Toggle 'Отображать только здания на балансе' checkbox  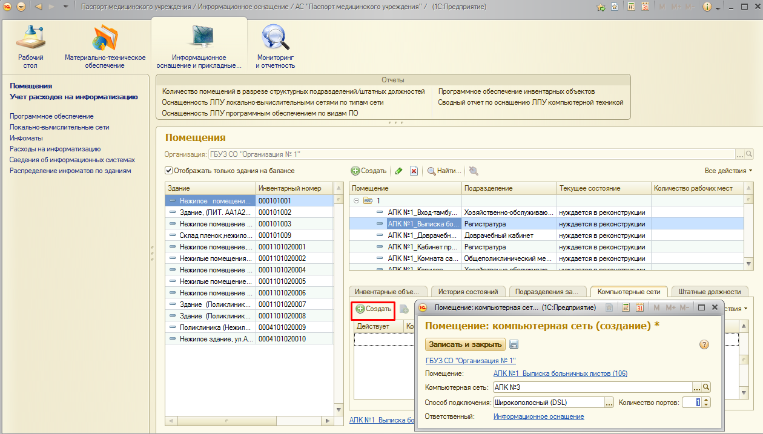click(169, 171)
